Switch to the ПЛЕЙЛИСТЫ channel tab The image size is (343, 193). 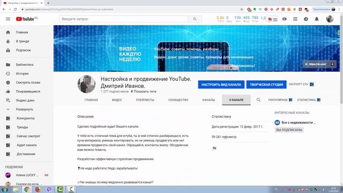click(145, 100)
